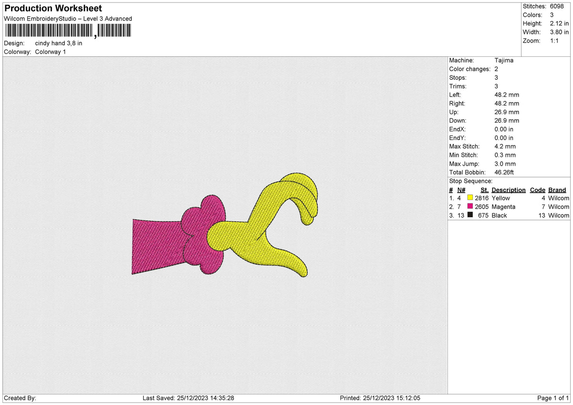Image resolution: width=573 pixels, height=405 pixels.
Task: Click the 'Wilcom' brand in the Yellow row
Action: click(x=559, y=198)
